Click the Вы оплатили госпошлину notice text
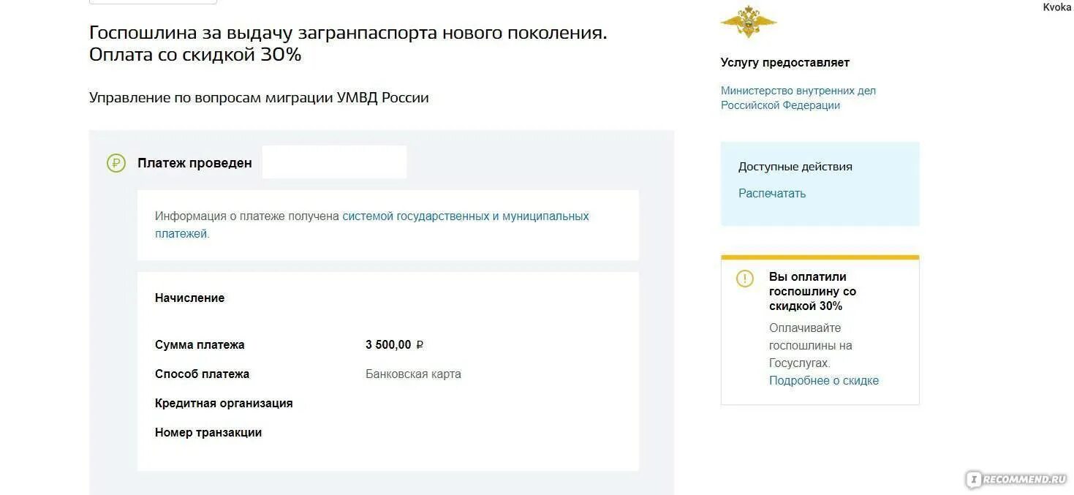The image size is (1074, 495). 812,291
